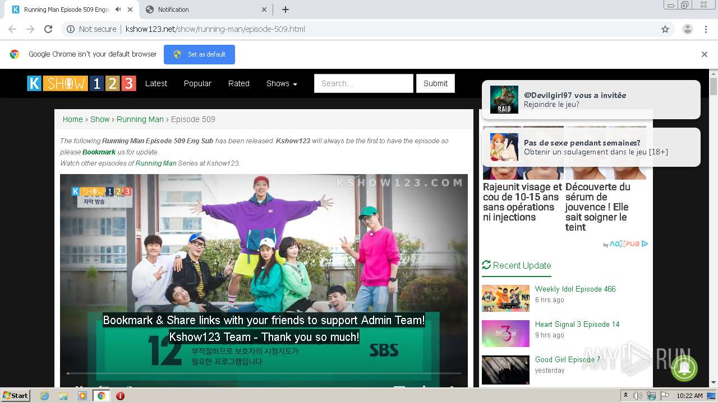
Task: Open the Chrome profile menu
Action: pos(687,29)
